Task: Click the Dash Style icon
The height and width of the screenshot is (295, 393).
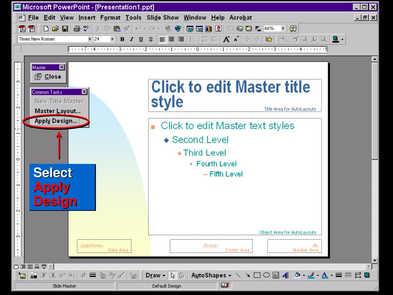Action: 348,275
